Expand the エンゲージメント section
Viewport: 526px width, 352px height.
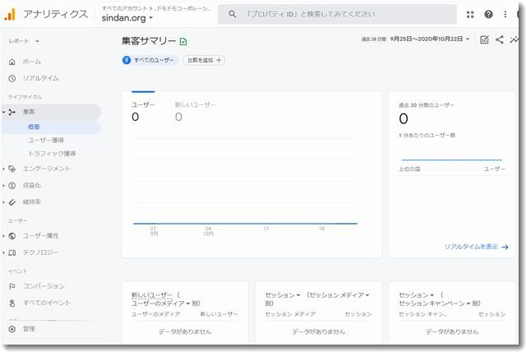[46, 169]
